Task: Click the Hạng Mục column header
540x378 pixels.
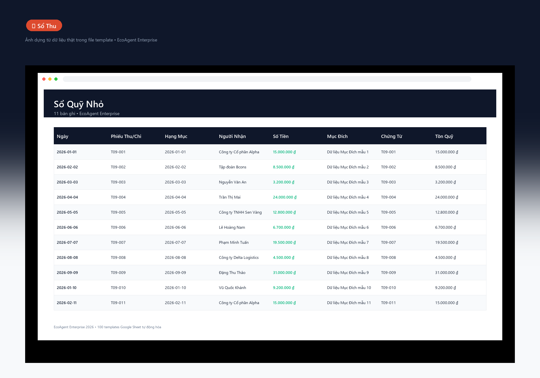Action: pyautogui.click(x=176, y=136)
